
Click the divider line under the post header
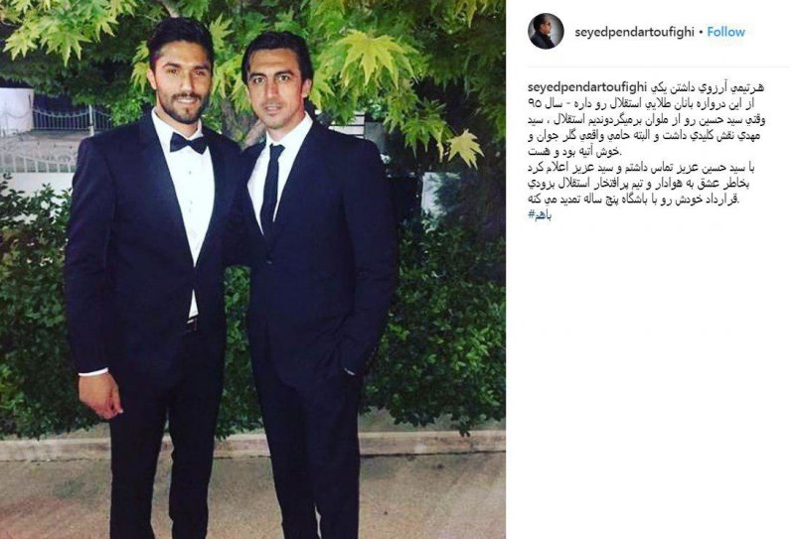pos(658,67)
